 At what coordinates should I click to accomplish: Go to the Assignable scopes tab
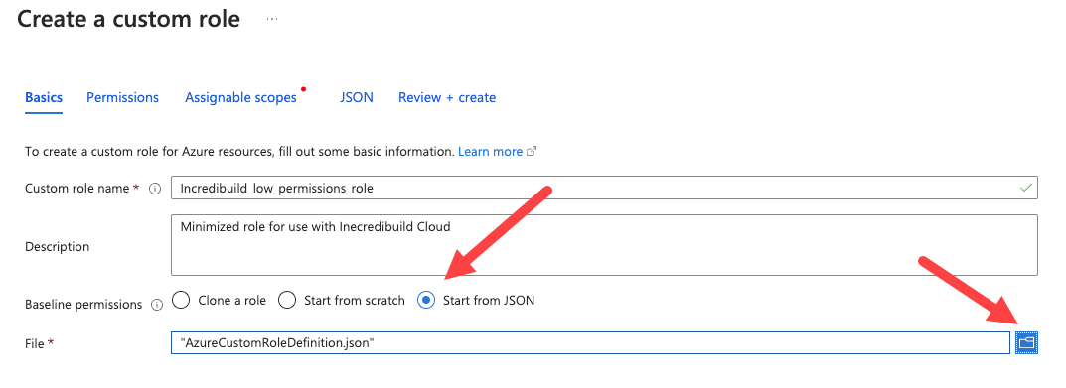pos(240,97)
